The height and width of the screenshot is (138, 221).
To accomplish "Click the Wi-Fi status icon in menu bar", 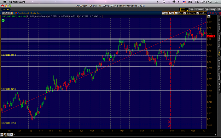I will click(x=174, y=2).
